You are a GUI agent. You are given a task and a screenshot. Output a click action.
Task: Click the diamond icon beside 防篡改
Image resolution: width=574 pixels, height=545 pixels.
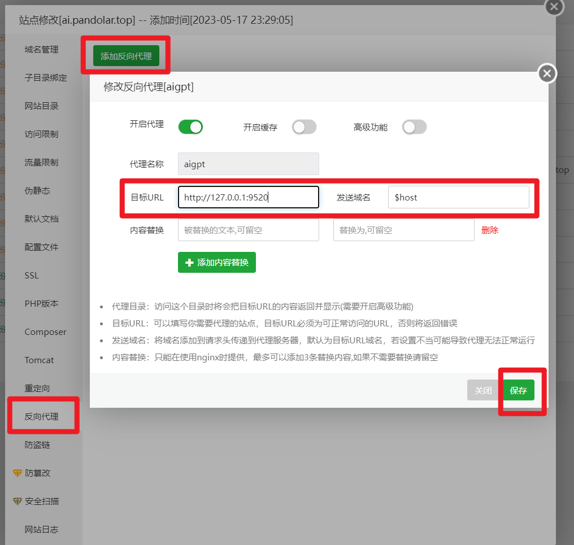pos(18,473)
